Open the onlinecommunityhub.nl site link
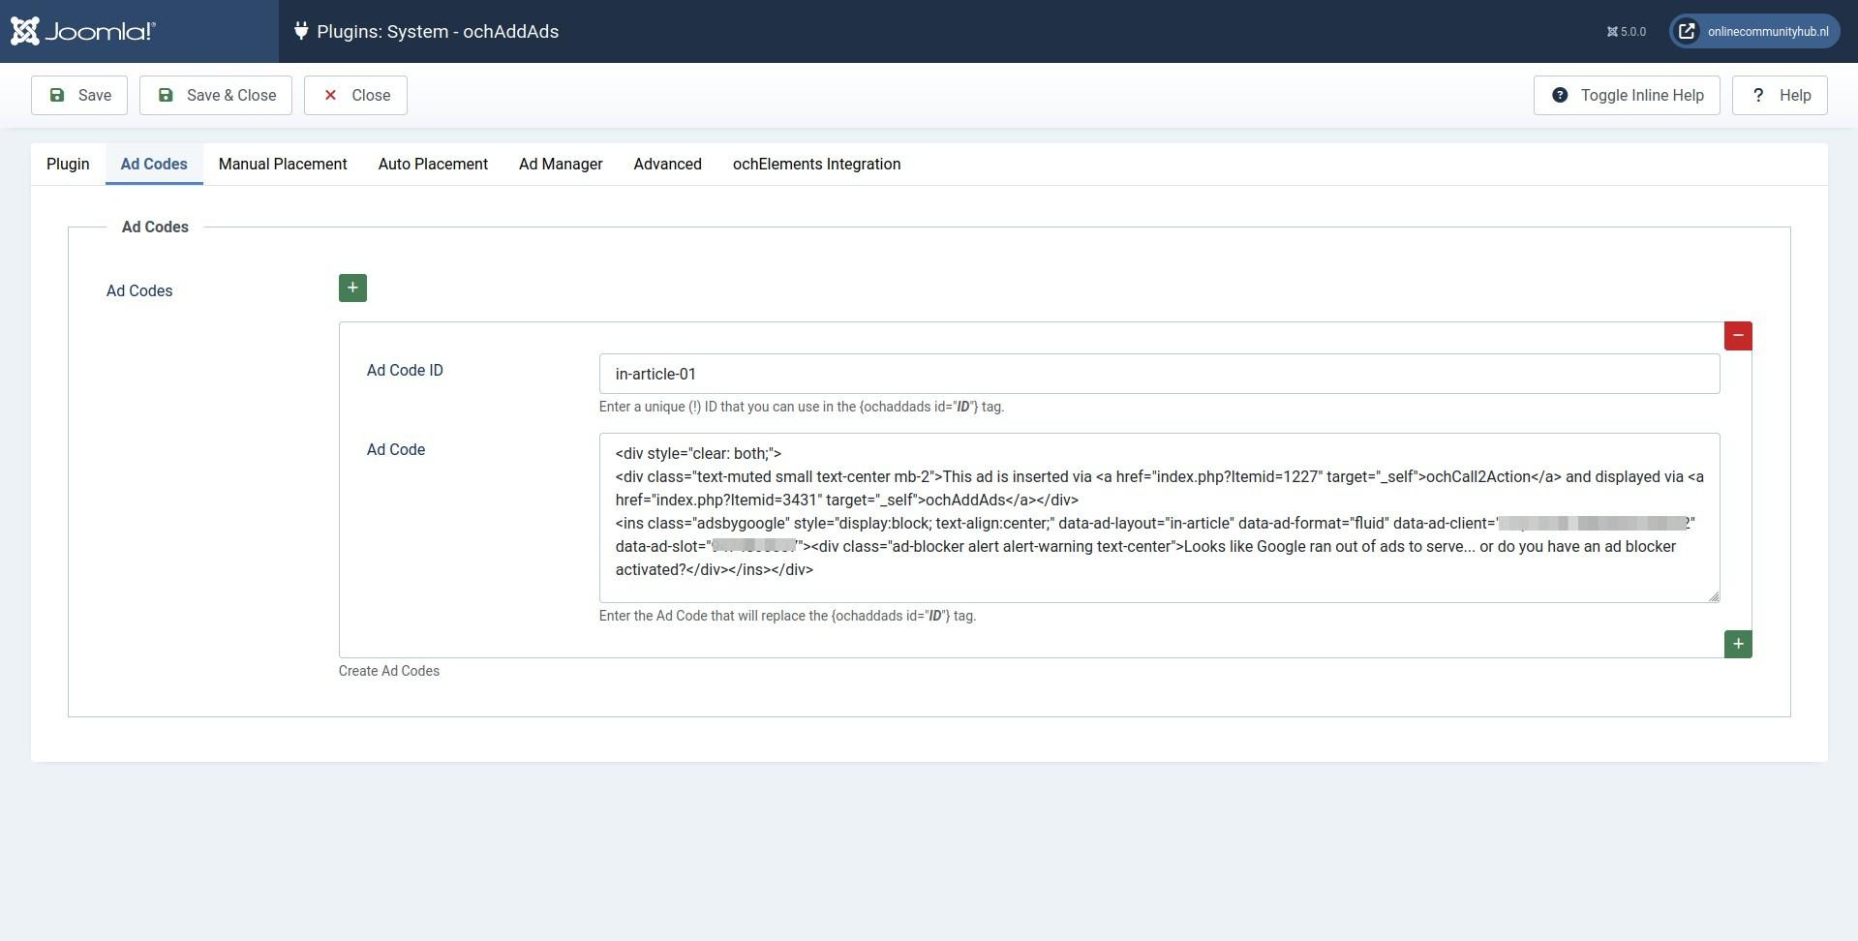 pyautogui.click(x=1753, y=31)
